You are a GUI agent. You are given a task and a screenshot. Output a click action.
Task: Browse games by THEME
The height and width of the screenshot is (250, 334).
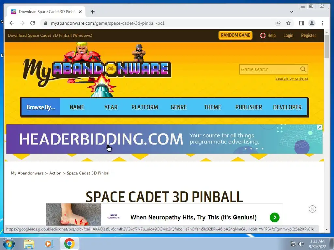(212, 107)
